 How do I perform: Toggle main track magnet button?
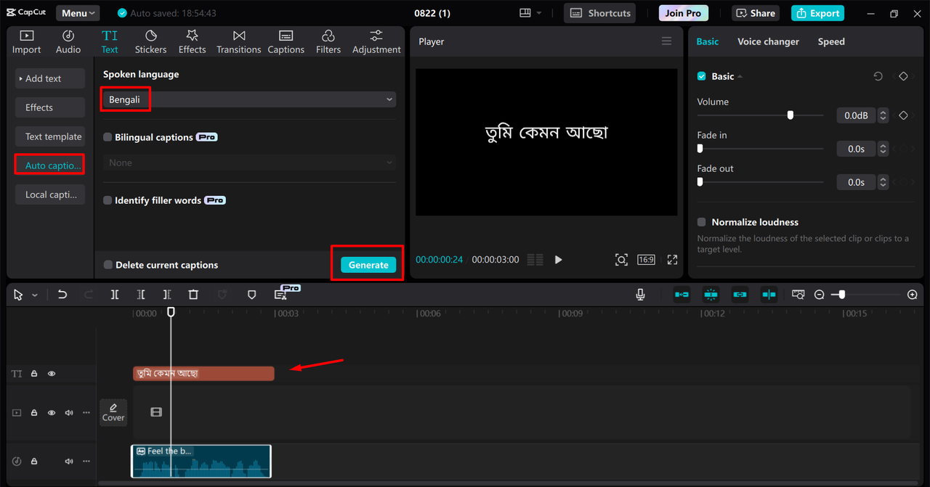pyautogui.click(x=682, y=295)
